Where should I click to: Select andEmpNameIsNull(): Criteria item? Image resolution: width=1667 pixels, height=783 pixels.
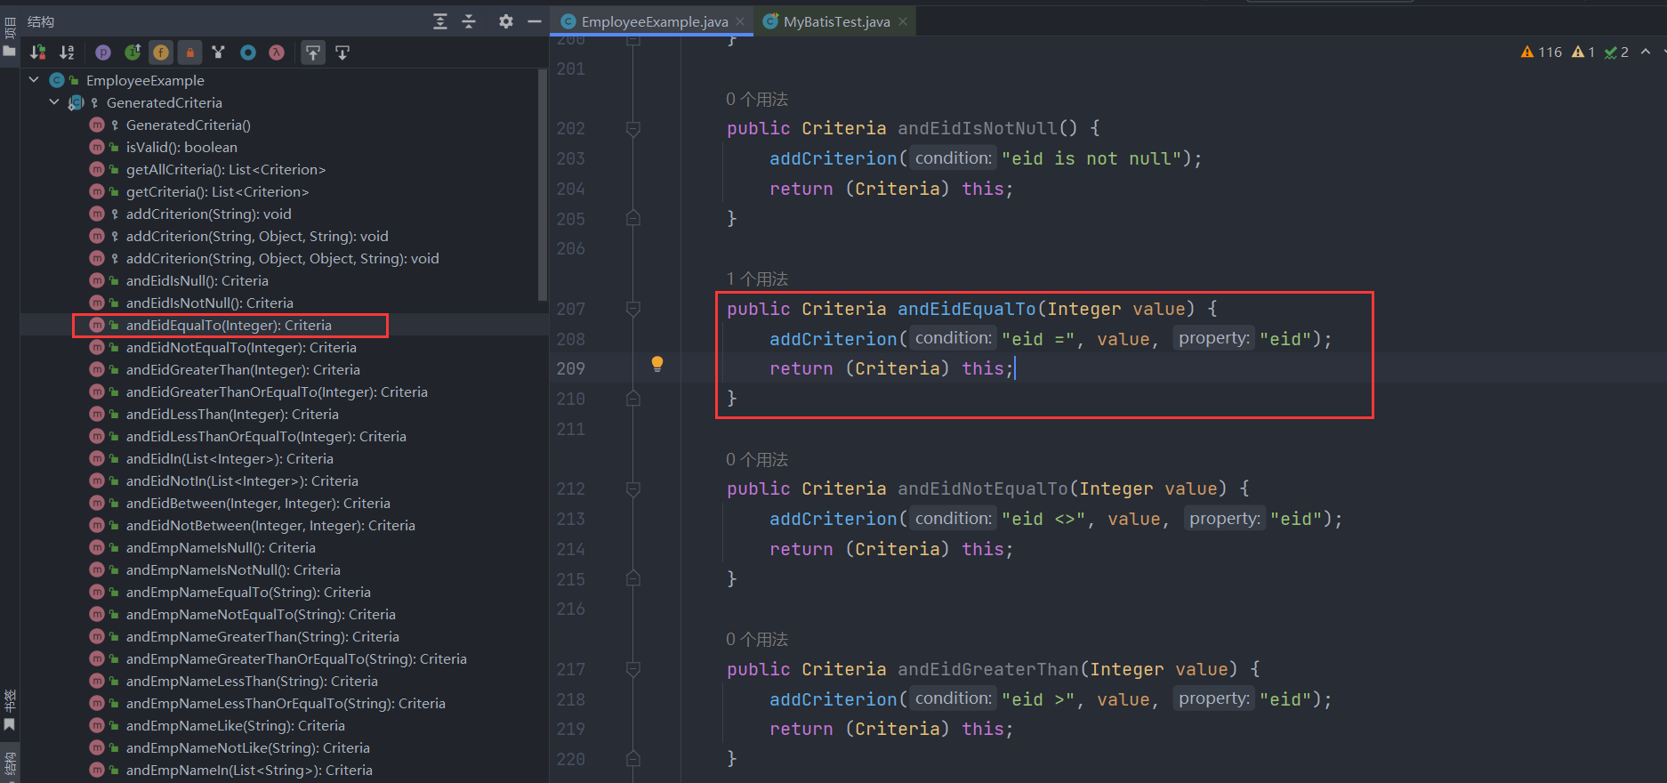pos(221,547)
